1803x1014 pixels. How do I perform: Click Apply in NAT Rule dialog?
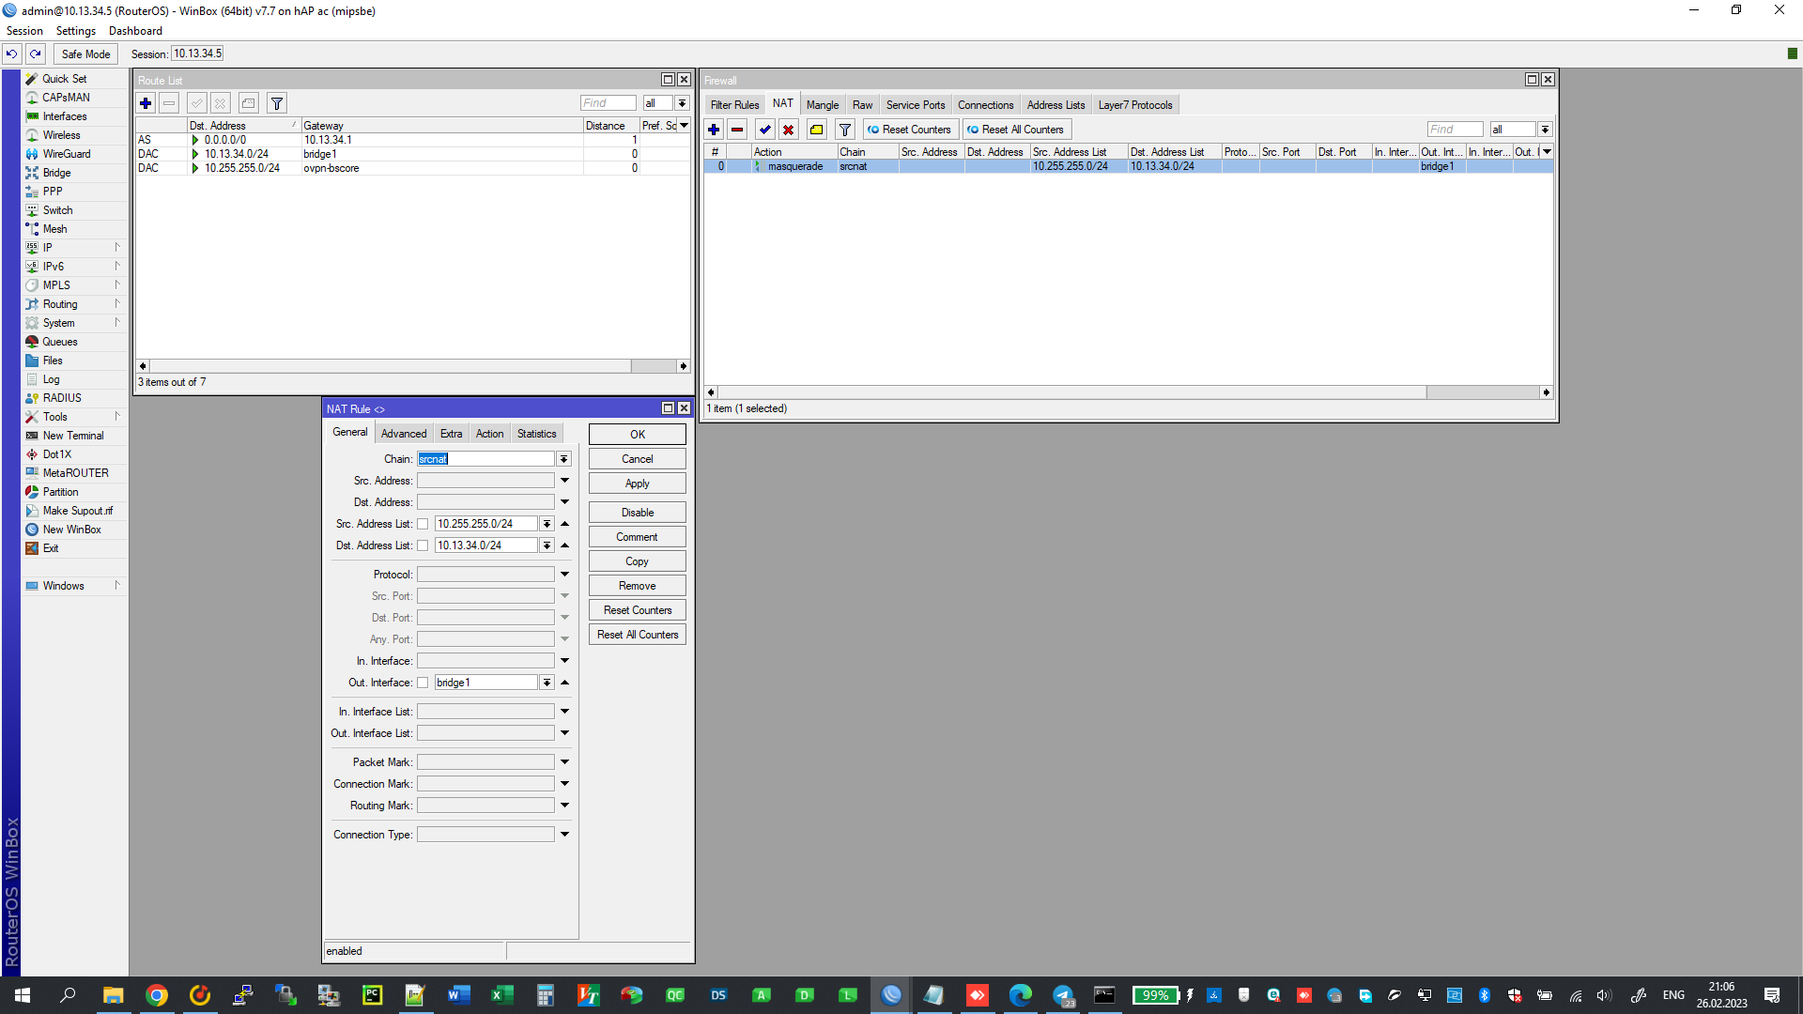pyautogui.click(x=638, y=484)
